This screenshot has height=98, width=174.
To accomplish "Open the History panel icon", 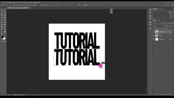I will tap(150, 10).
